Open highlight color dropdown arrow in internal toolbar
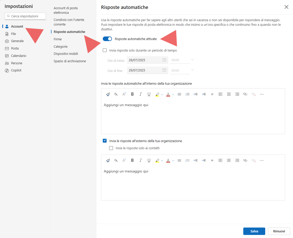 (x=162, y=95)
